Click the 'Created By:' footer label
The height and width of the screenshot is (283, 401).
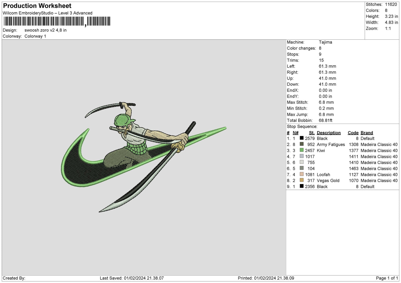tap(14, 278)
